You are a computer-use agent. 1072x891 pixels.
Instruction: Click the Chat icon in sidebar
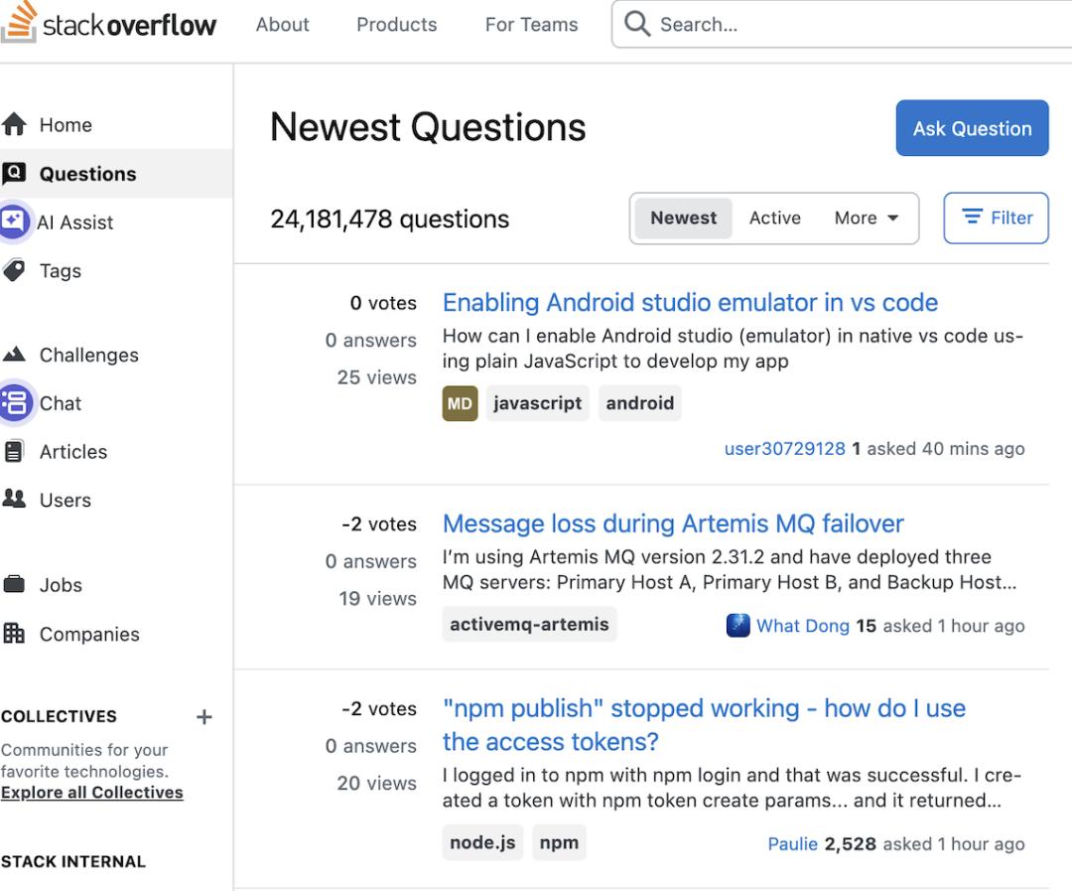(14, 402)
